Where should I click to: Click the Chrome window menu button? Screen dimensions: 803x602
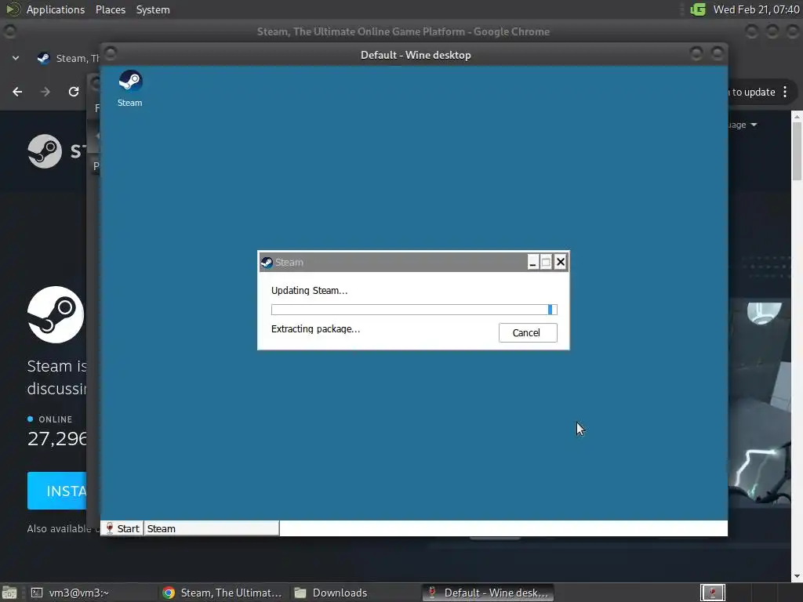point(9,31)
